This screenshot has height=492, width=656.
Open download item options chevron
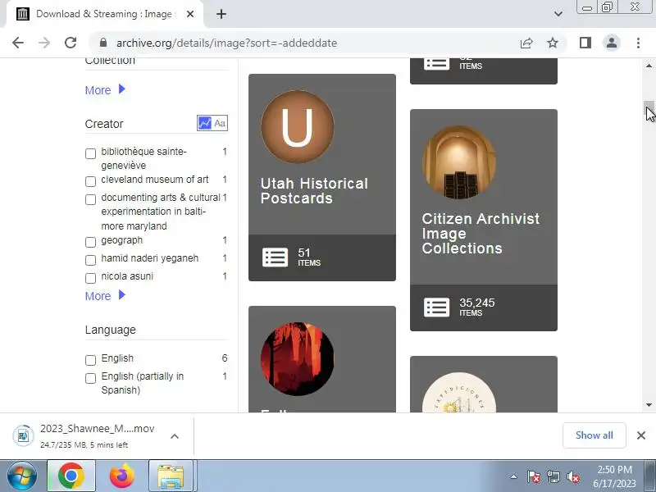pyautogui.click(x=175, y=436)
